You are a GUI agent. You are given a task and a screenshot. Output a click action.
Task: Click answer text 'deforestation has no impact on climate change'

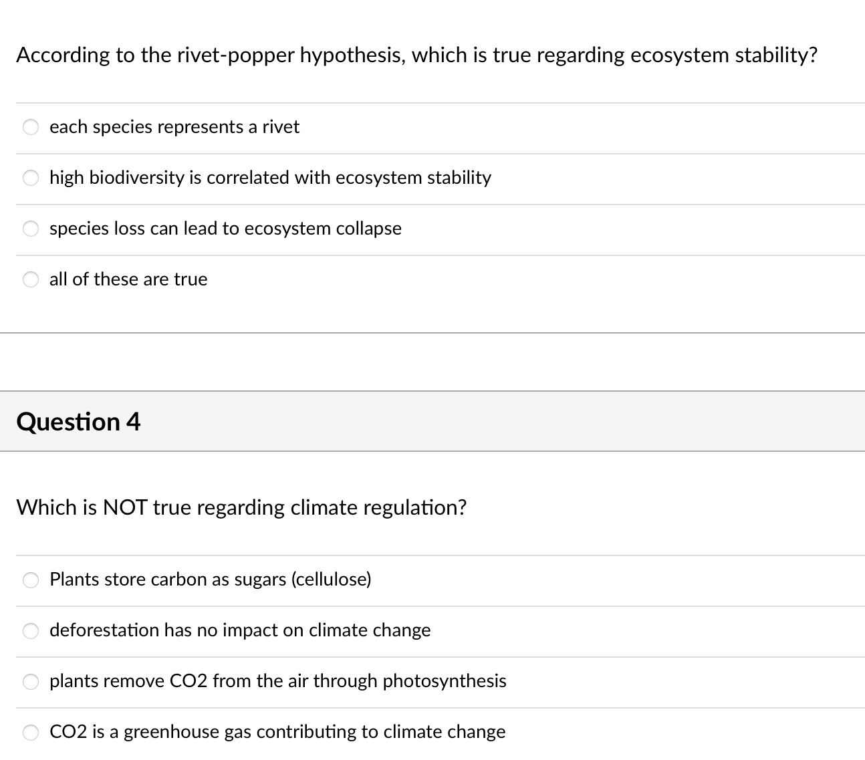tap(240, 630)
